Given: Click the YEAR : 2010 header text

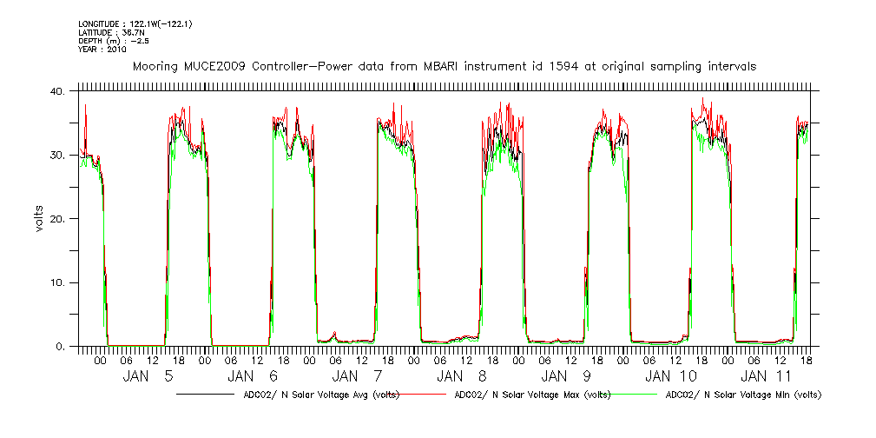Looking at the screenshot, I should [102, 50].
